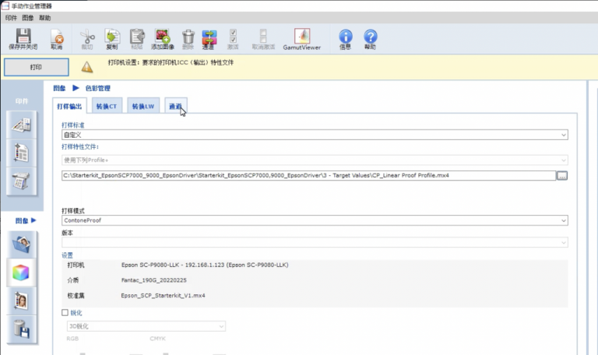Switch to the 转换LW tab
598x355 pixels.
click(x=142, y=106)
